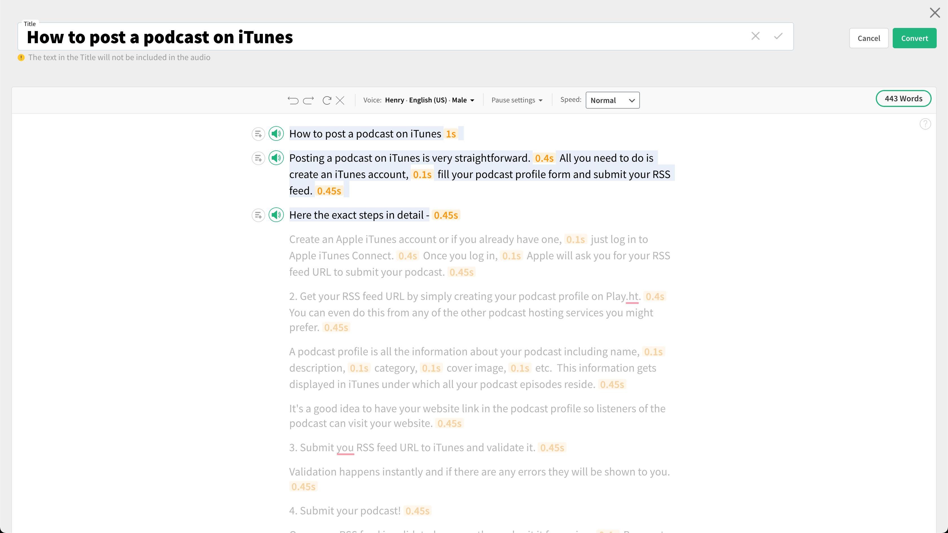Expand the Pause settings dropdown
The image size is (948, 533).
coord(517,100)
